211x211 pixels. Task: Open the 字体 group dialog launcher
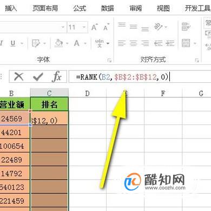click(109, 60)
